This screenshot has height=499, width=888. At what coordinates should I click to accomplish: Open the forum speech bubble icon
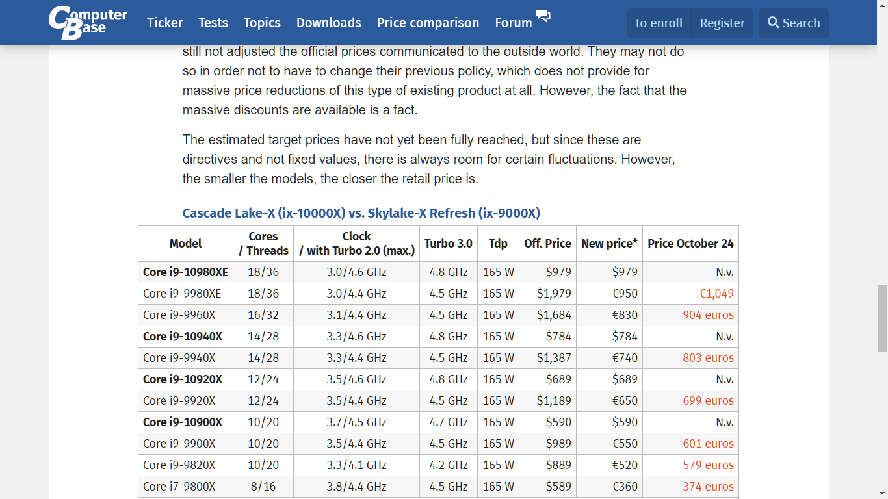point(543,16)
